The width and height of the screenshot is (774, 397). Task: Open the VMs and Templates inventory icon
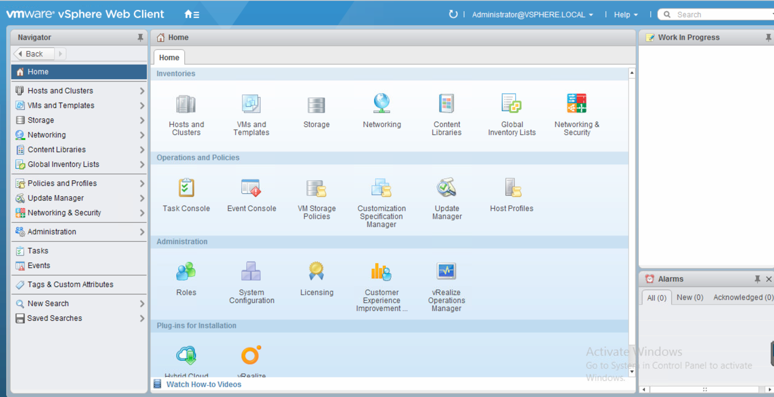pyautogui.click(x=251, y=106)
